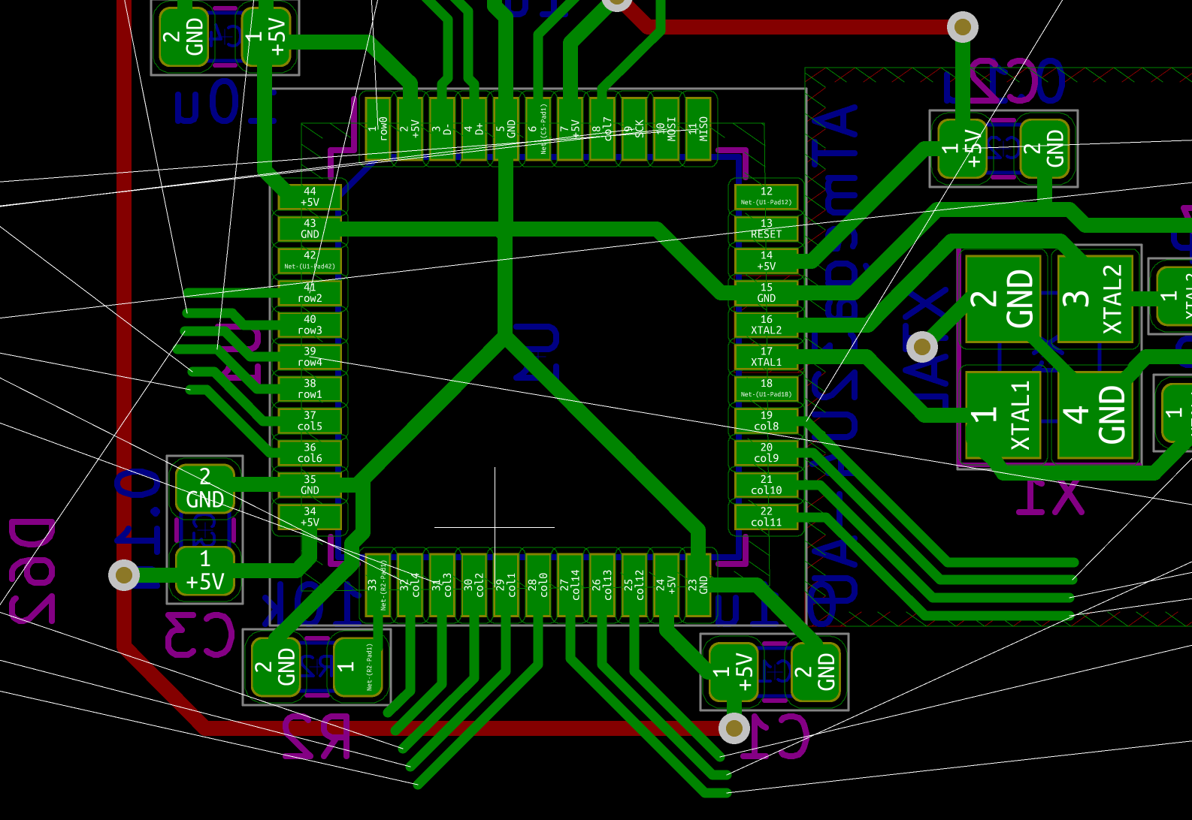Select U1 pad 28 labeled col0
Screen dimensions: 1192x820
coord(538,585)
